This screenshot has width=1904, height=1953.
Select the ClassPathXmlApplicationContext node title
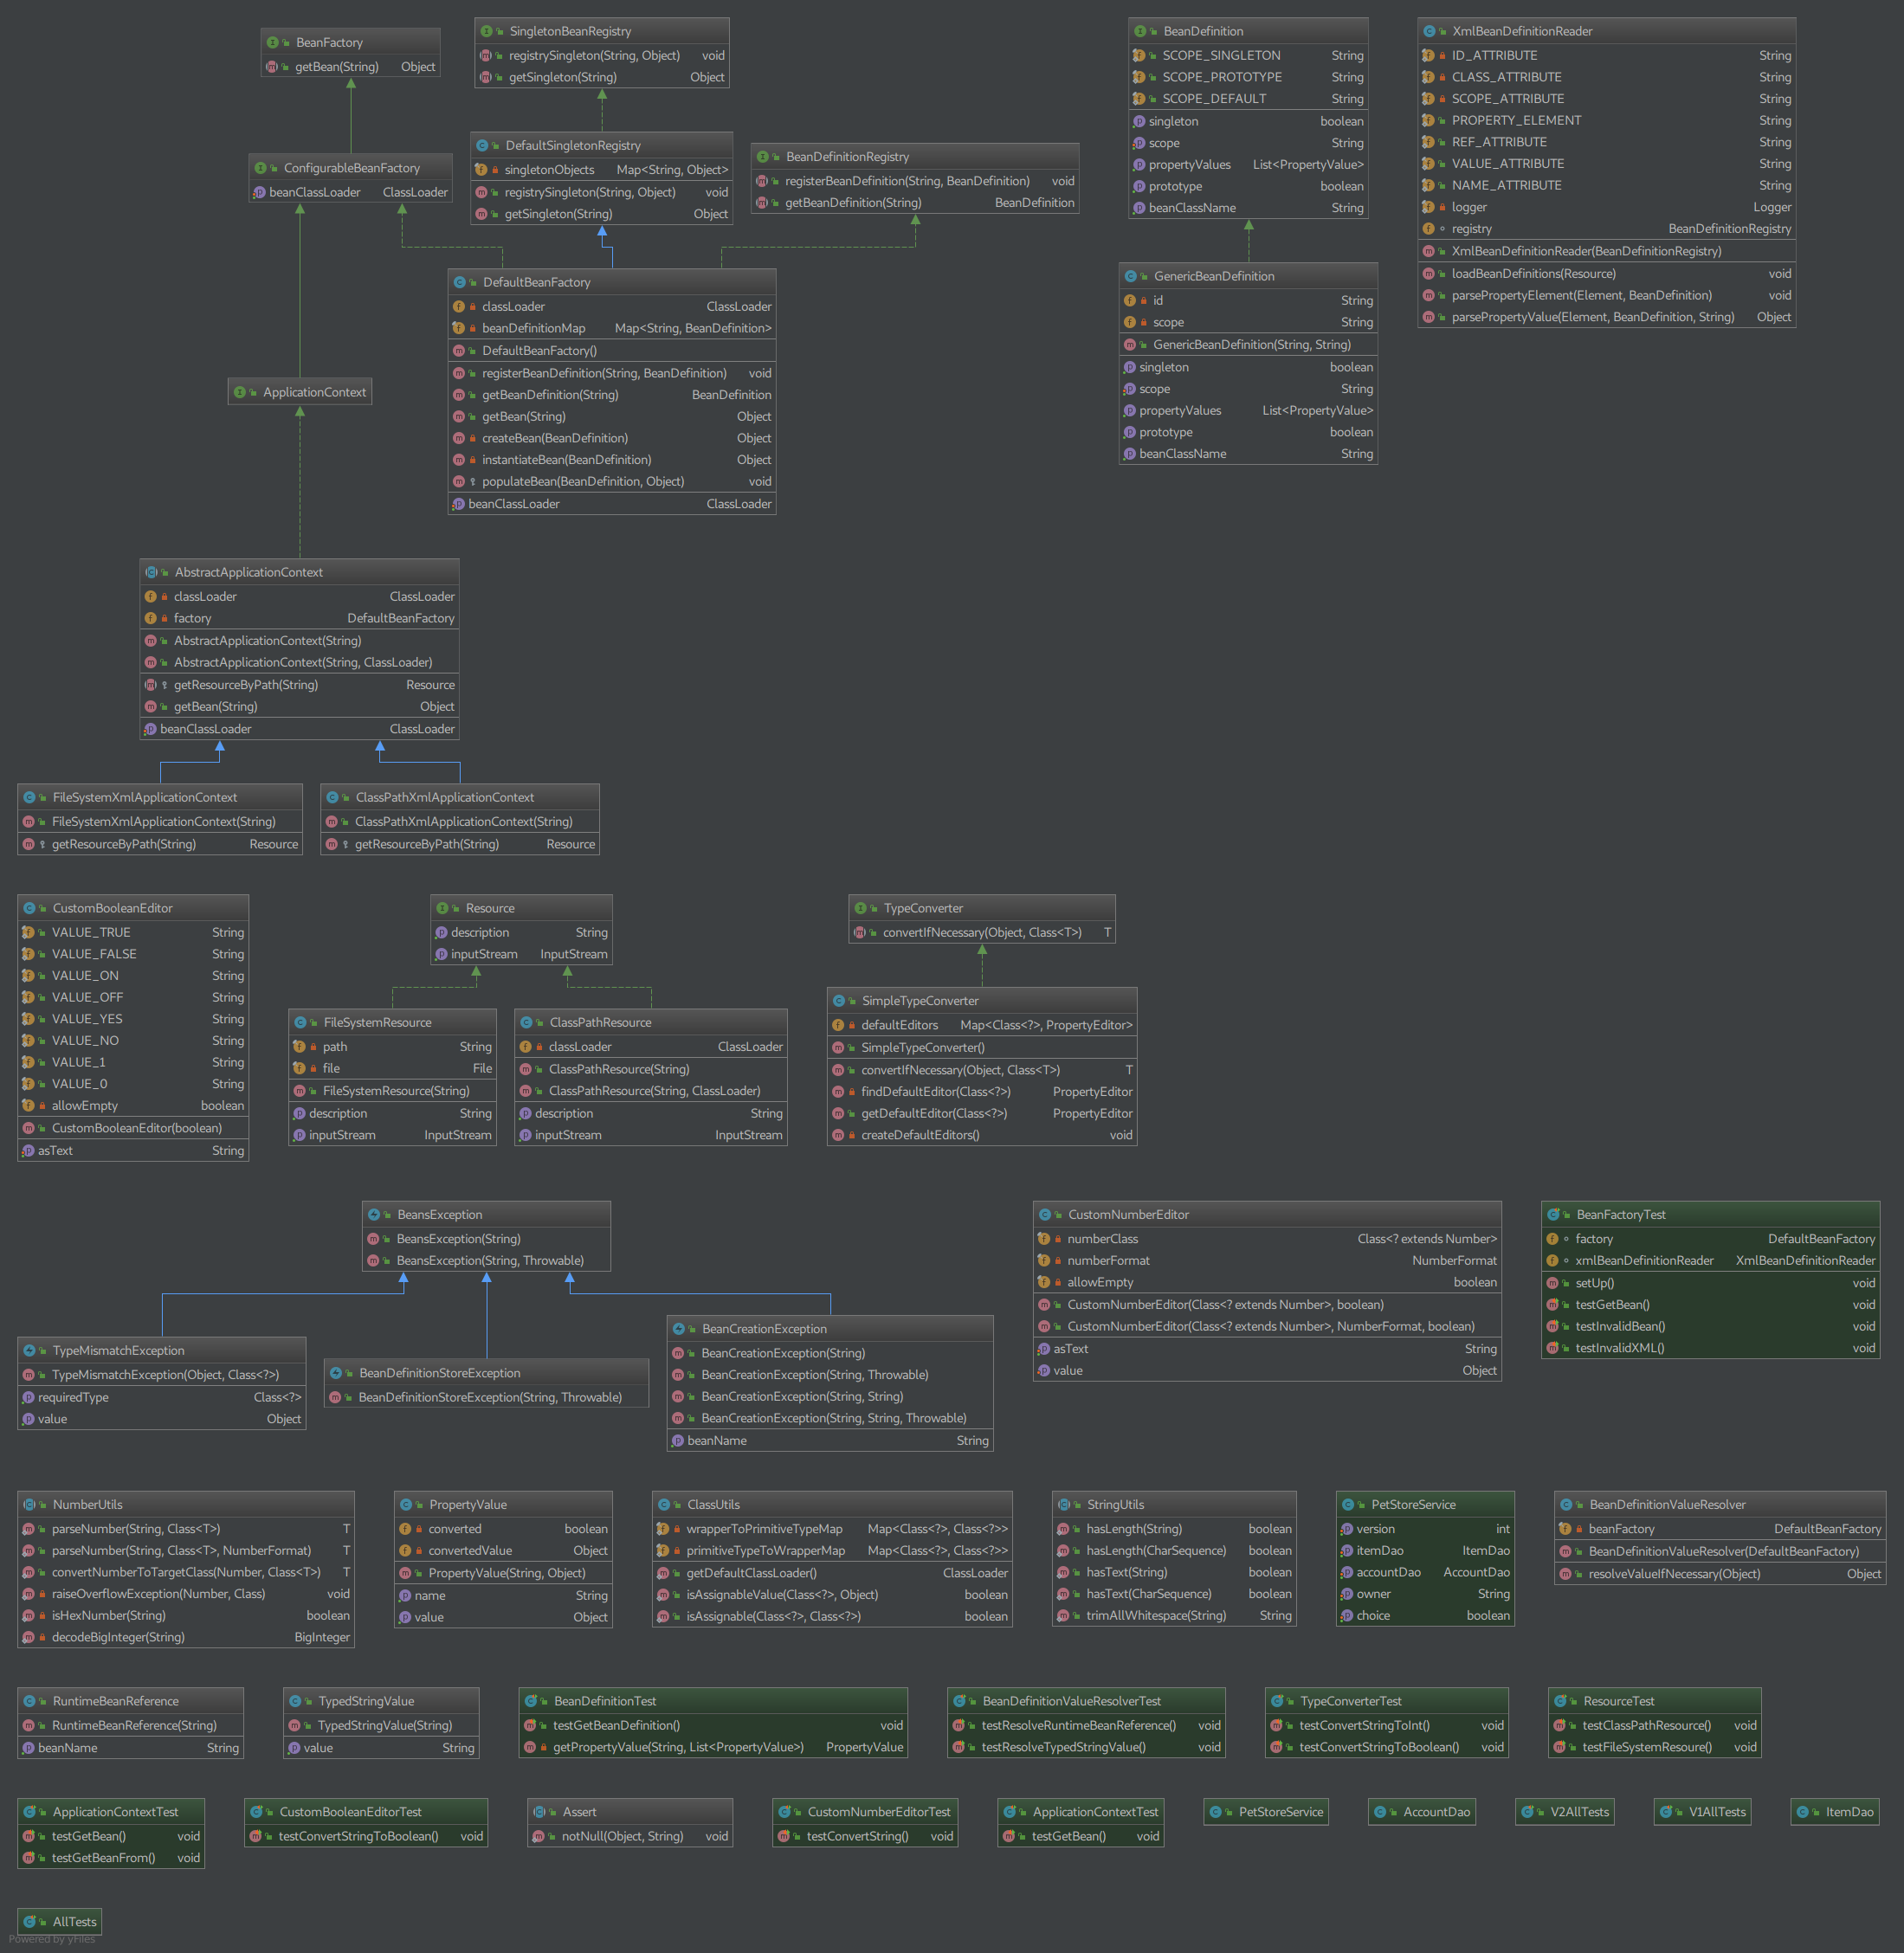coord(445,797)
